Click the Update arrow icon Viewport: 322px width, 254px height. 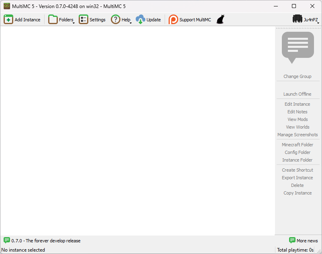tap(141, 19)
